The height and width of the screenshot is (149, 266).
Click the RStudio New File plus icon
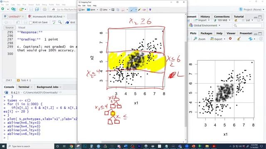click(3, 9)
